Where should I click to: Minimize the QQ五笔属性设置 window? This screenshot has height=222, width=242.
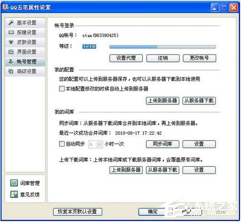(x=215, y=8)
